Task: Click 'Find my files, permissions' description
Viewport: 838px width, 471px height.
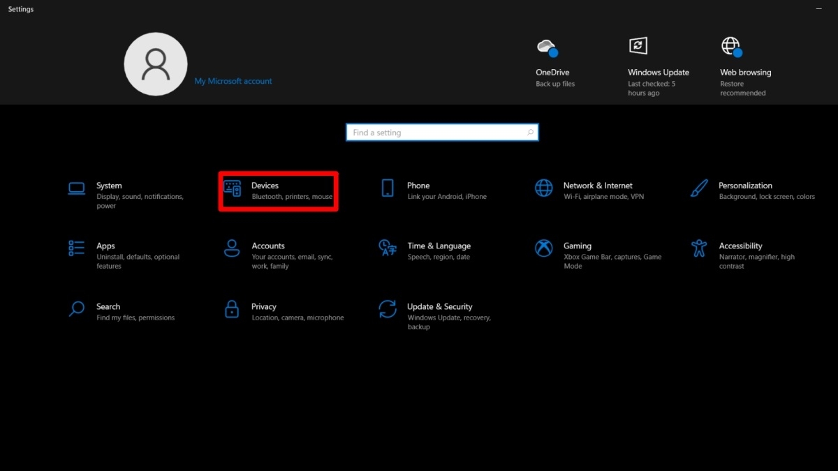Action: tap(135, 317)
